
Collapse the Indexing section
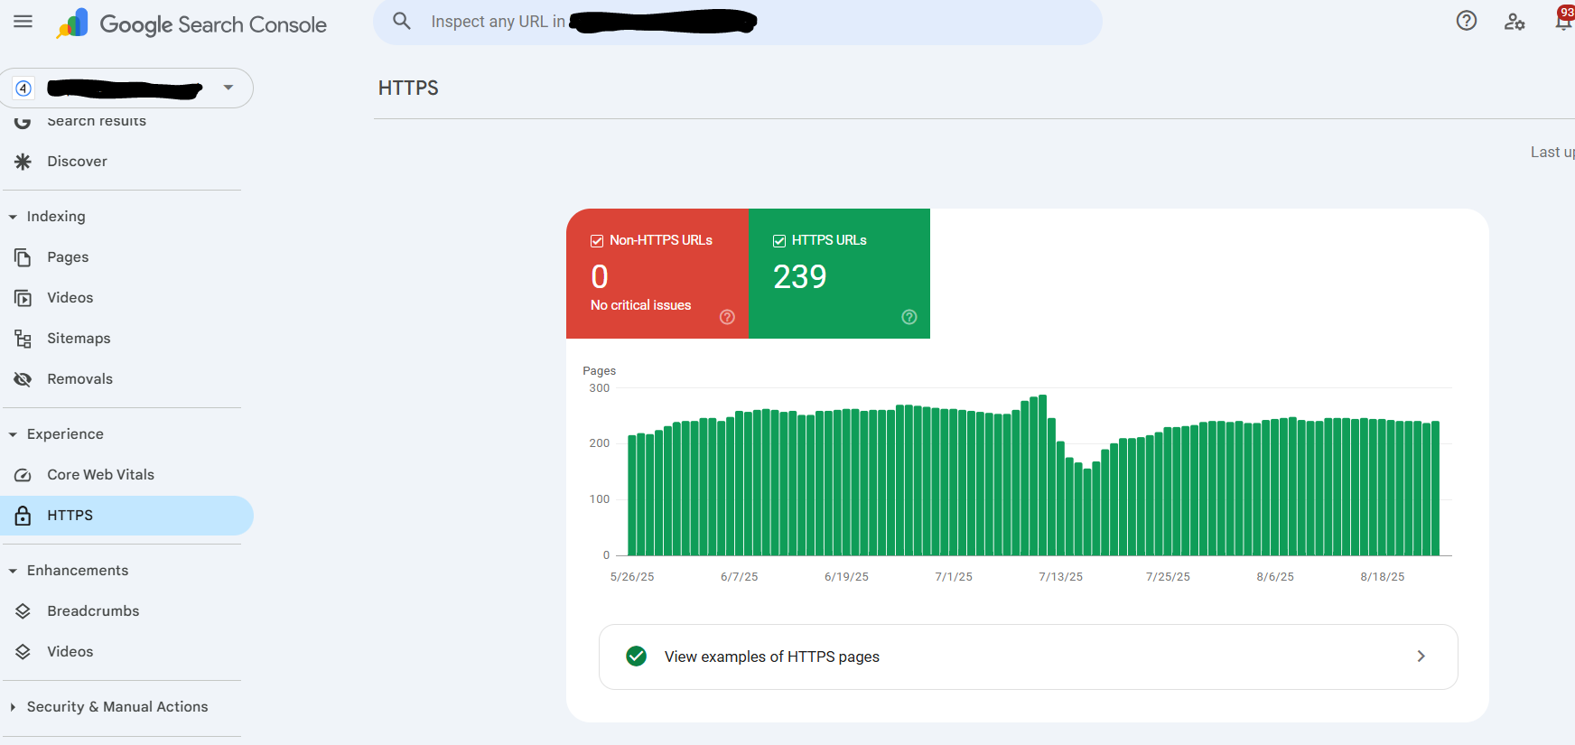[x=13, y=217]
